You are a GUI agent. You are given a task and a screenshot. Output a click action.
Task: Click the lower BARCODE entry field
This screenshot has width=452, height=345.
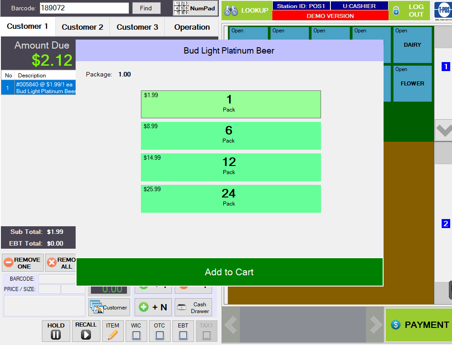[57, 279]
